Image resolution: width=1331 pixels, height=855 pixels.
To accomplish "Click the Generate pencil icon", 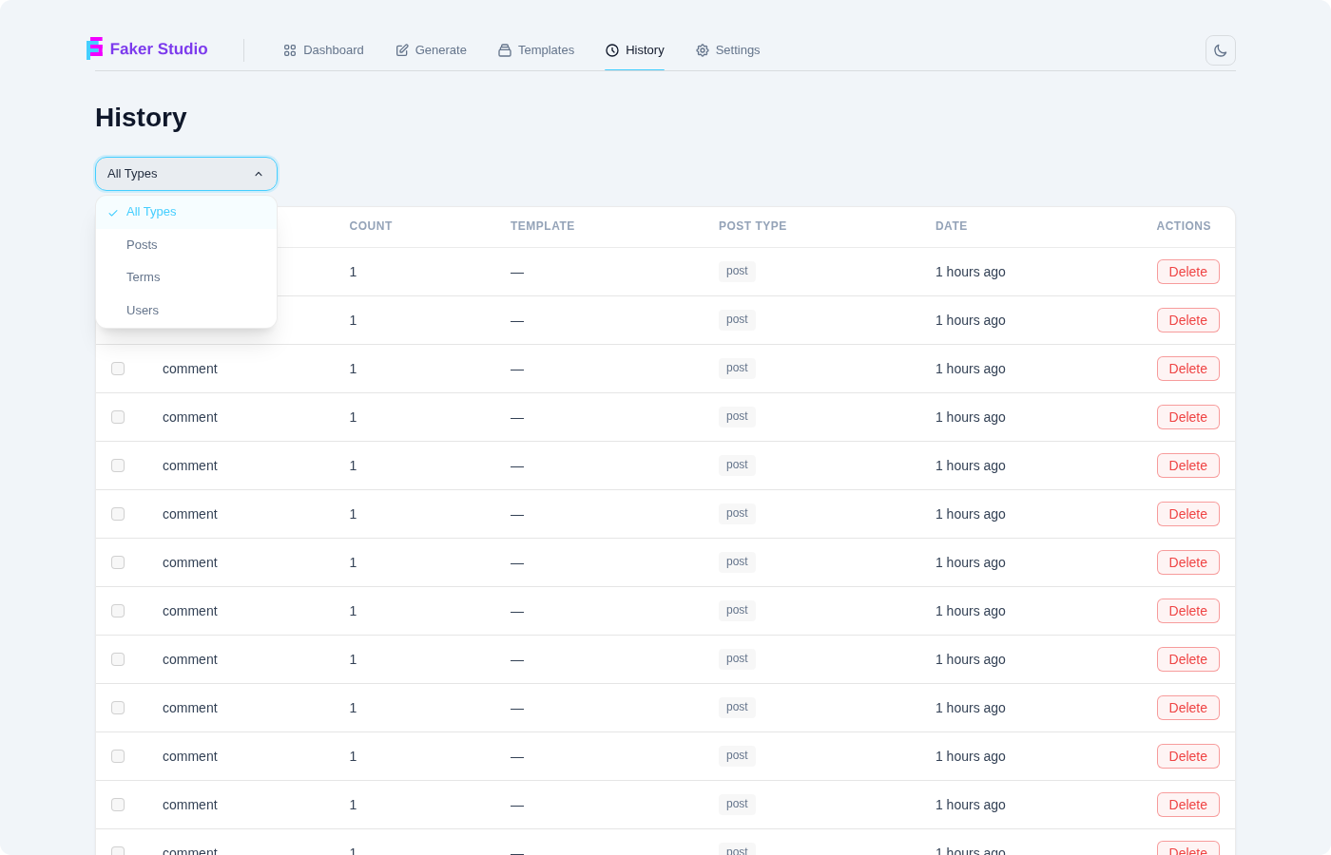I will click(402, 50).
